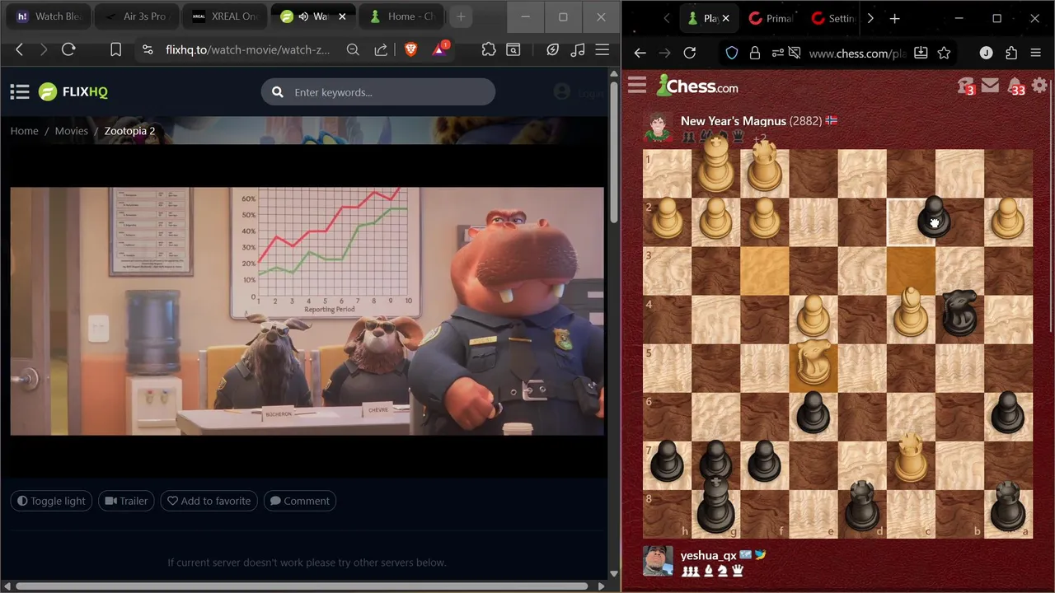Screen dimensions: 1055x593
Task: Click the FlixHQ vertical scrollbar thumb
Action: (614, 151)
